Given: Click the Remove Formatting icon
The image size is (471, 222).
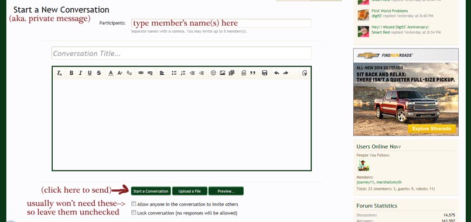Looking at the screenshot, I should [60, 73].
